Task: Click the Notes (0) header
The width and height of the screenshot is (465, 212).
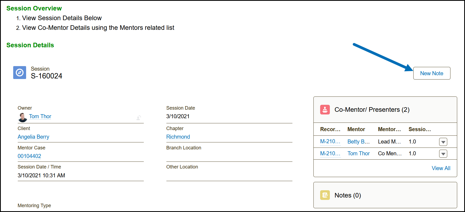Action: click(348, 195)
